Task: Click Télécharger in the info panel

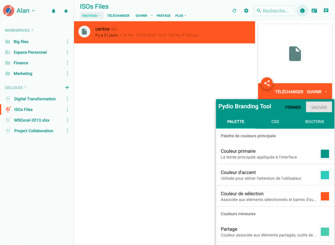Action: click(289, 92)
